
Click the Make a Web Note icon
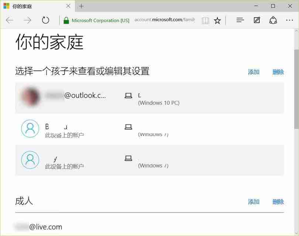(x=257, y=20)
